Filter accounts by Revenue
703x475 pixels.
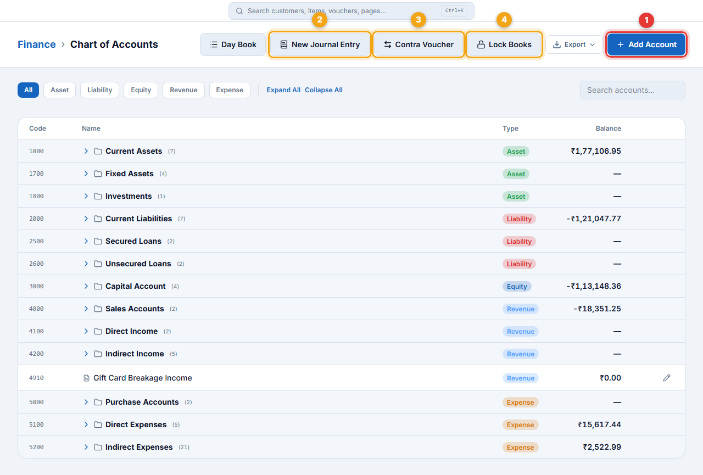click(183, 90)
